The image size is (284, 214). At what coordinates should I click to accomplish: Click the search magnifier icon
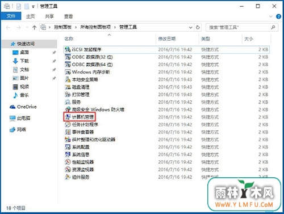(x=273, y=28)
